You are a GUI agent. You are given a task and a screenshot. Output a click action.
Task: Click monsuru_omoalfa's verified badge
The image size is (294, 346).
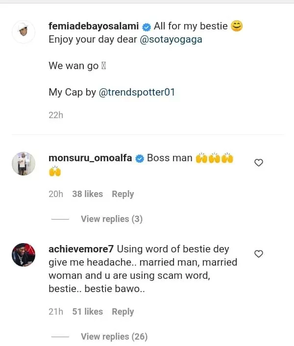(139, 158)
